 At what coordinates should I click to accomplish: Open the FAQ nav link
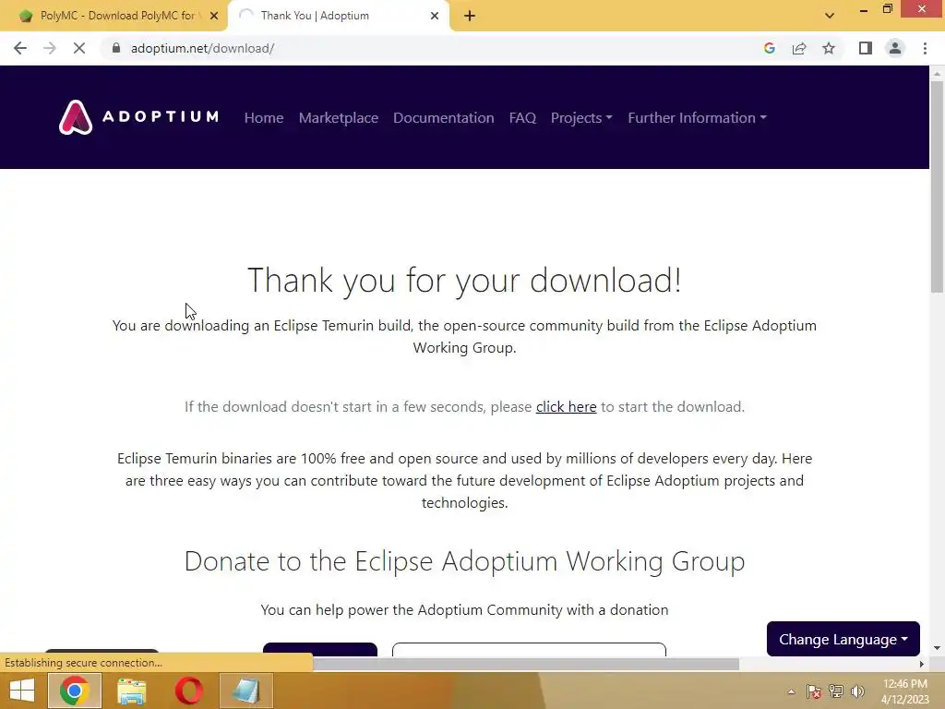point(522,117)
